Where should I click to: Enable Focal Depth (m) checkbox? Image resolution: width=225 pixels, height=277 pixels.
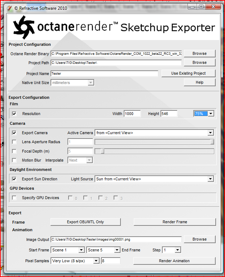[x=14, y=151]
